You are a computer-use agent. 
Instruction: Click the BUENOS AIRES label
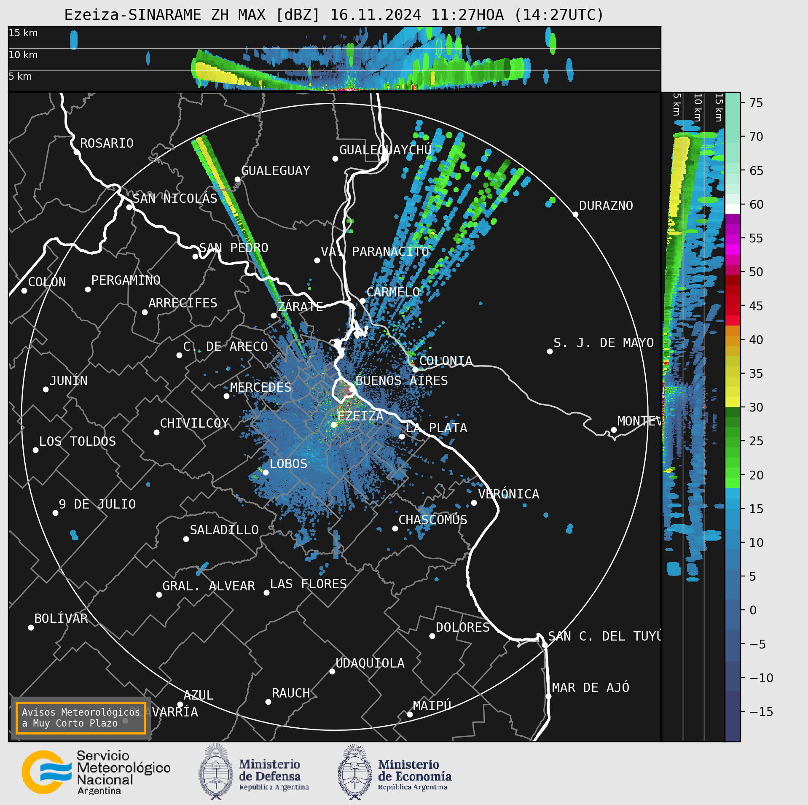point(401,381)
